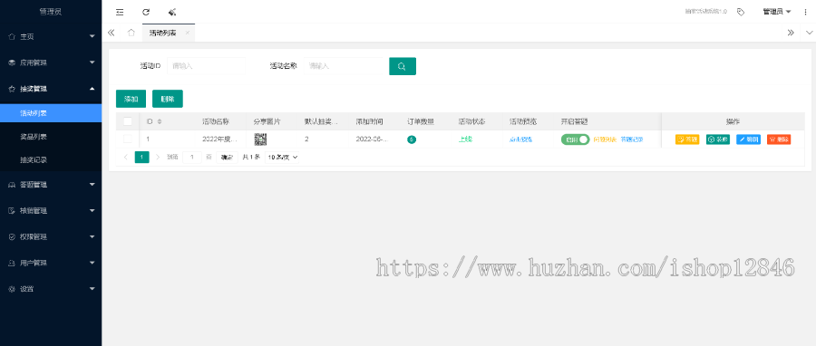Click the refresh icon in top toolbar
This screenshot has height=346, width=816.
pos(146,12)
